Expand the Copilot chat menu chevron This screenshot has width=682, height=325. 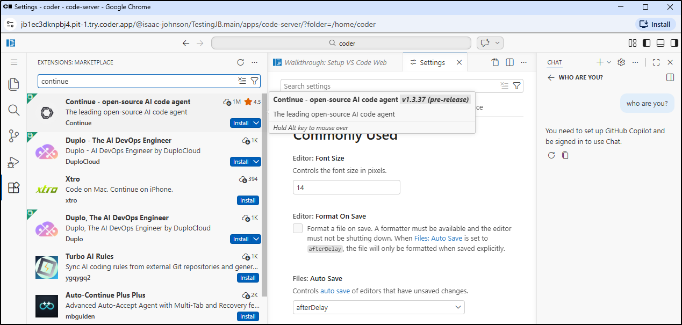point(498,43)
